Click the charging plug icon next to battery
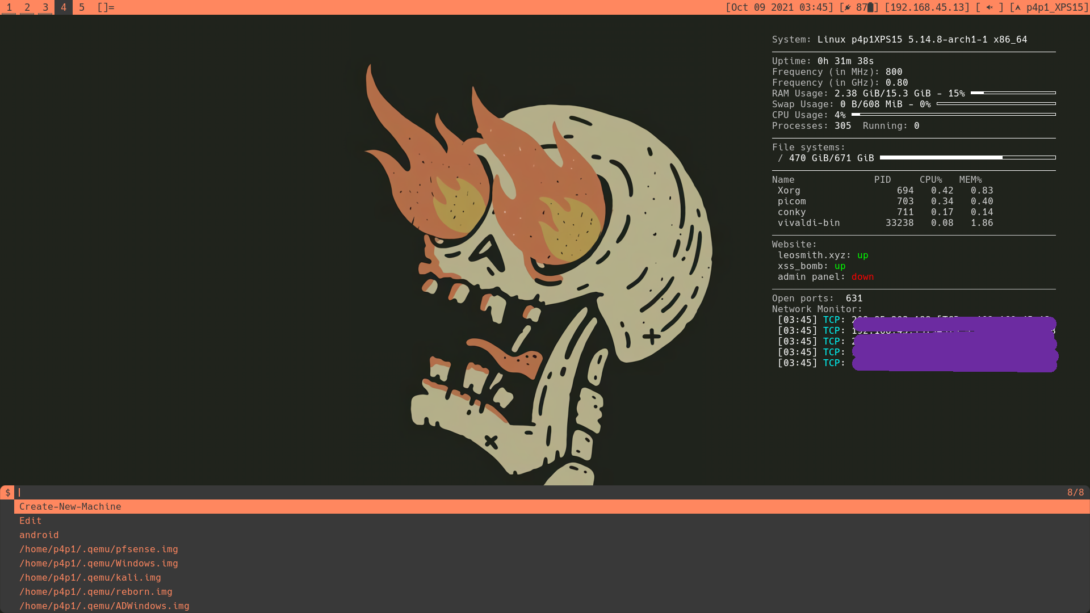Screen dimensions: 1090x613 pyautogui.click(x=847, y=7)
